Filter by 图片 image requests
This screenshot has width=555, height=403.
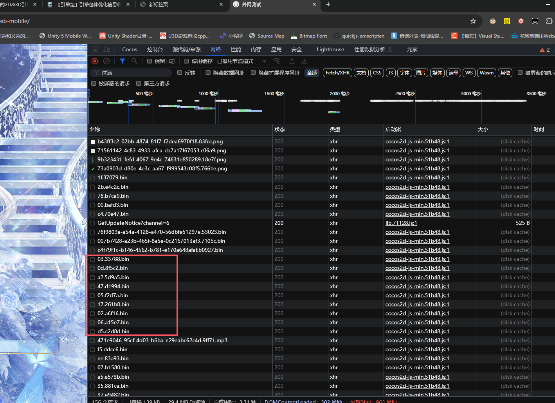click(421, 73)
